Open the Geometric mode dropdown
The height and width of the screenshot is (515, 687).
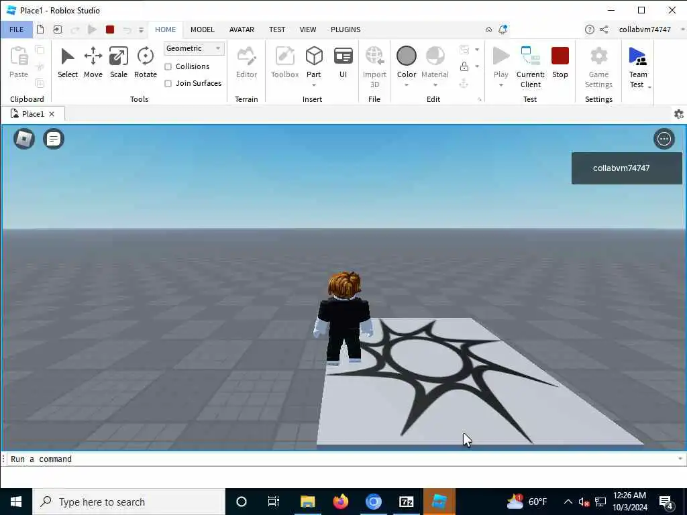click(194, 48)
